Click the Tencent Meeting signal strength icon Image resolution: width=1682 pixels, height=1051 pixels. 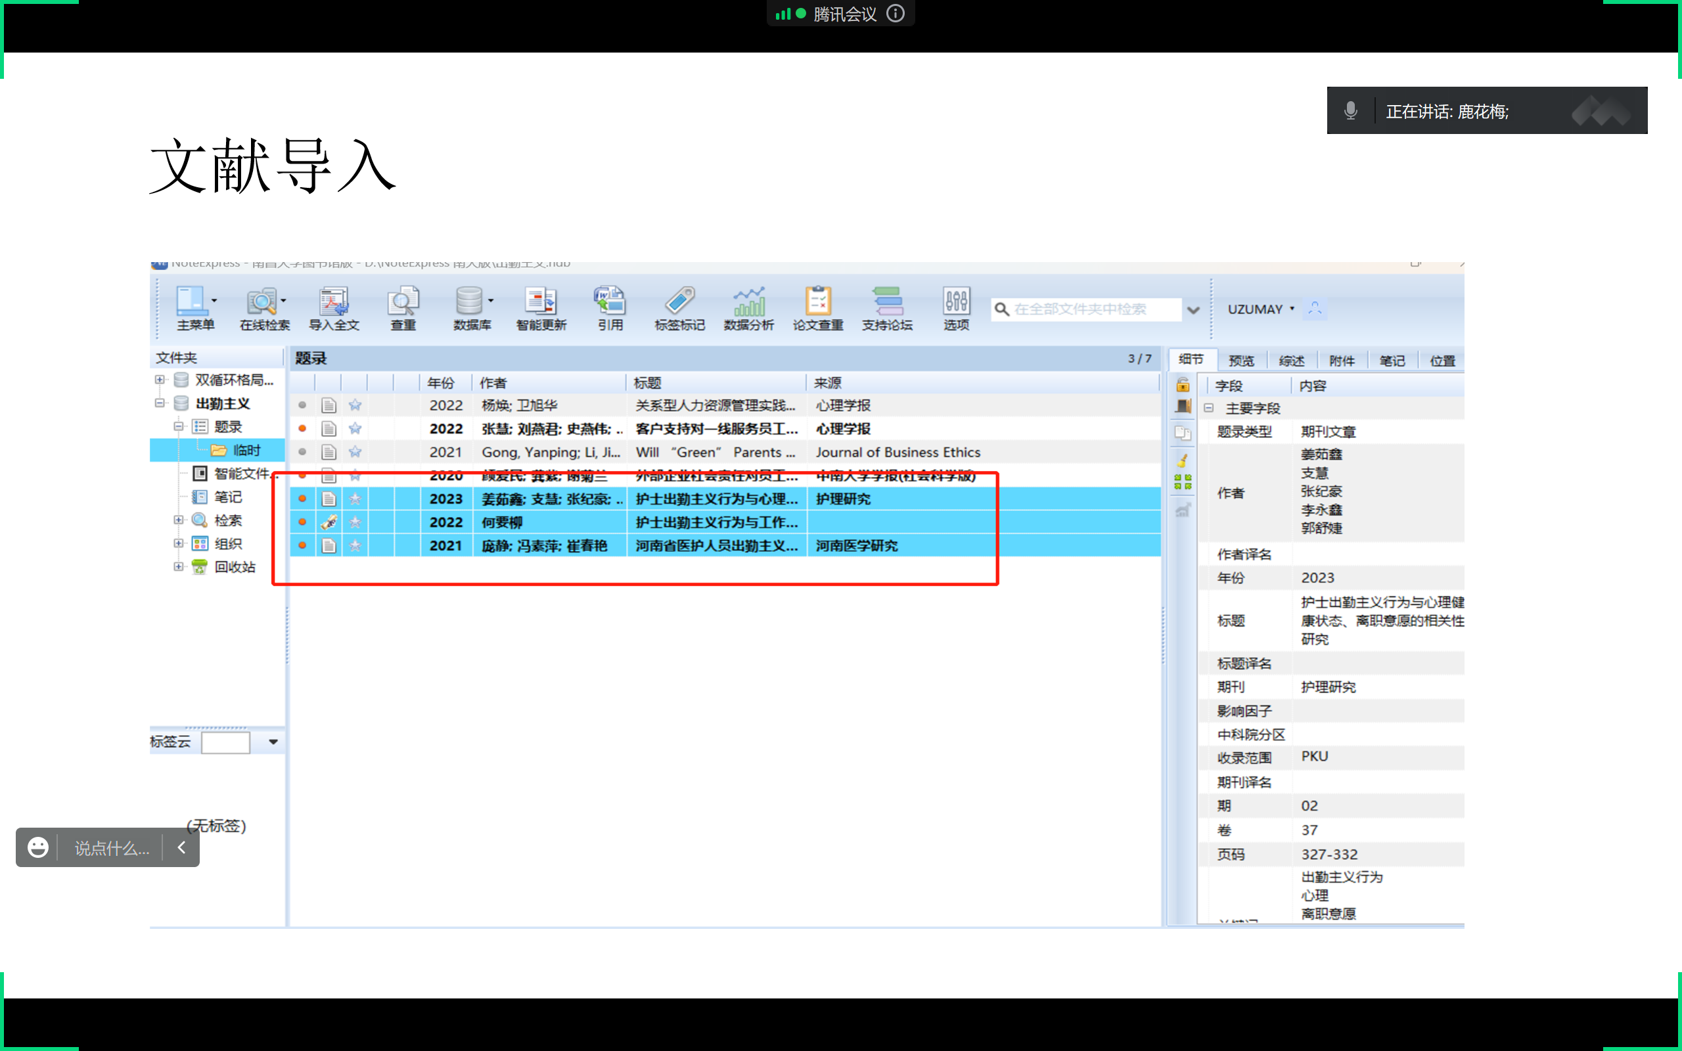tap(783, 13)
